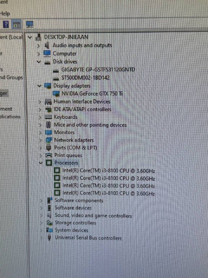
Task: Select NVIDIA GeForce GTX 750 Ti
Action: [x=92, y=93]
